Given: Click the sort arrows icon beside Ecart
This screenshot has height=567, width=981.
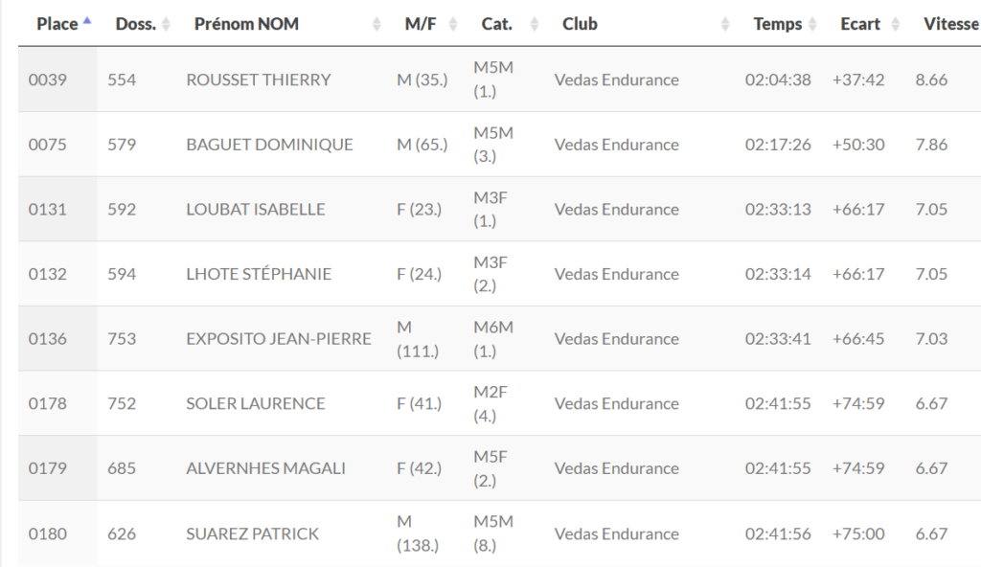Looking at the screenshot, I should pyautogui.click(x=895, y=24).
